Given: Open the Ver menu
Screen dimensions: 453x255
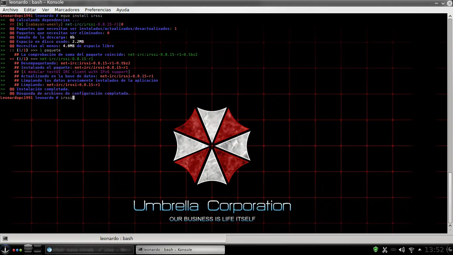Looking at the screenshot, I should pos(45,10).
